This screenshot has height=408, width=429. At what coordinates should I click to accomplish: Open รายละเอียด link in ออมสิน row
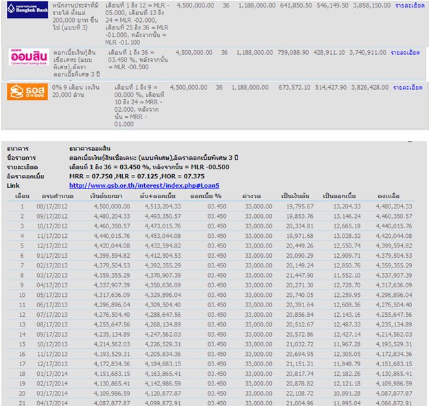(405, 53)
